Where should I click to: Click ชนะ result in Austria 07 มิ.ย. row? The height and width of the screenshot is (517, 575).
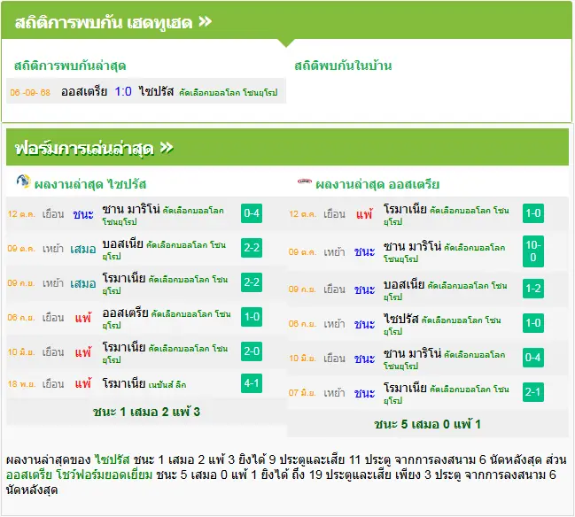pos(364,393)
